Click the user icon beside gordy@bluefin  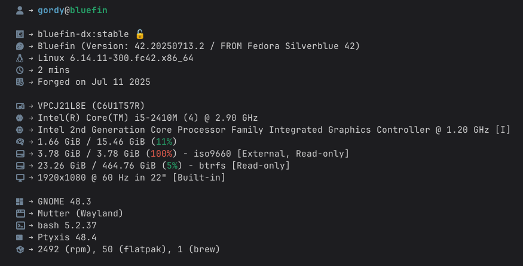tap(20, 10)
